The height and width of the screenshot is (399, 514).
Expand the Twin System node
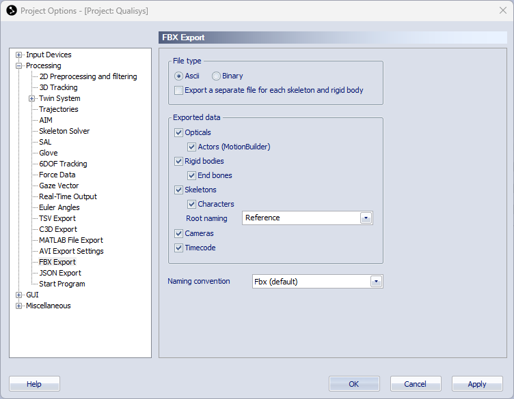click(32, 98)
